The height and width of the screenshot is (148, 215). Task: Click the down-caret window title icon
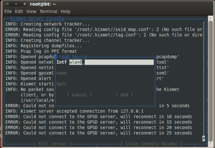click(x=16, y=4)
